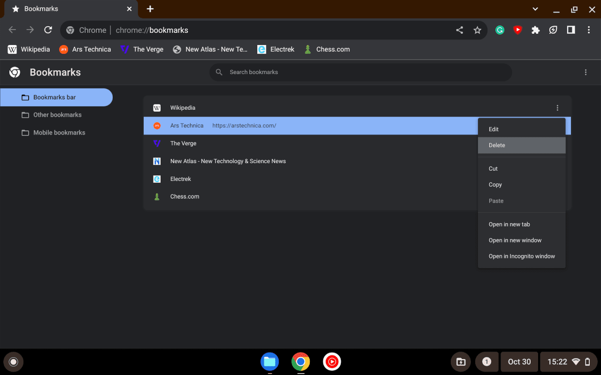601x375 pixels.
Task: Click the browser forward arrow
Action: click(30, 30)
